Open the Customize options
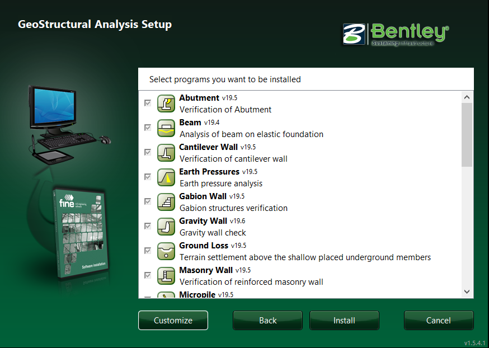Image resolution: width=489 pixels, height=348 pixels. tap(173, 321)
